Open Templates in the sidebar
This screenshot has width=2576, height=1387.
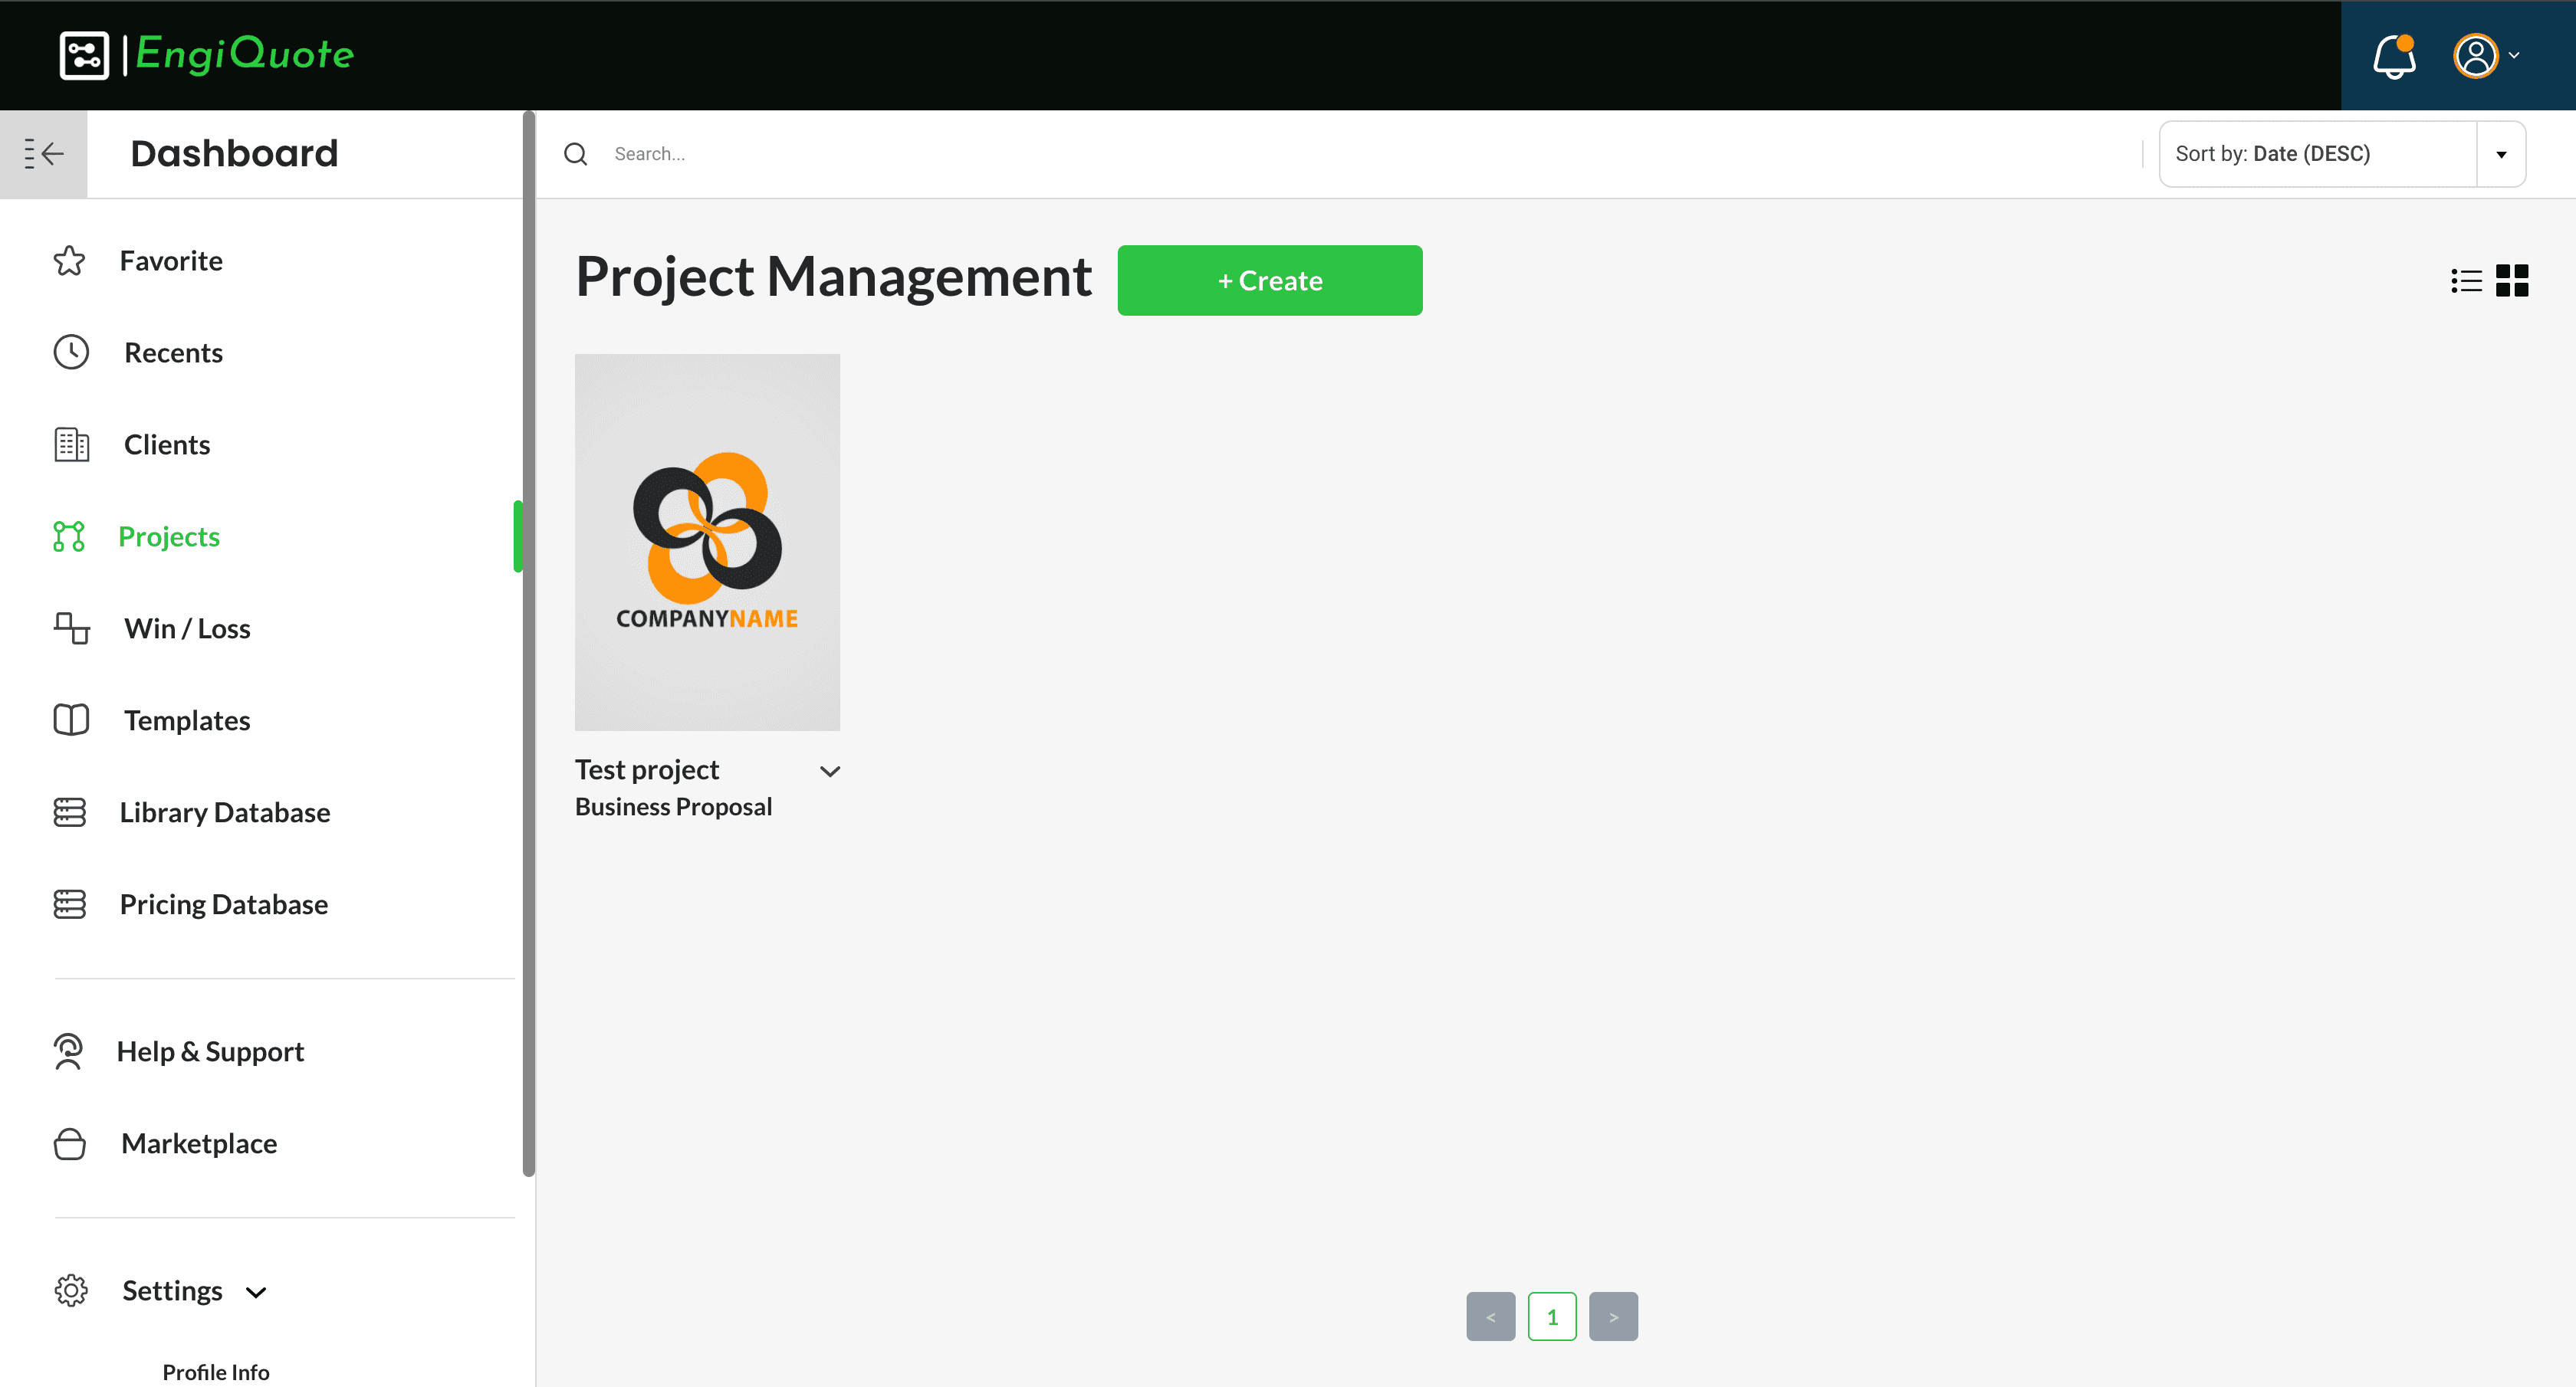187,720
